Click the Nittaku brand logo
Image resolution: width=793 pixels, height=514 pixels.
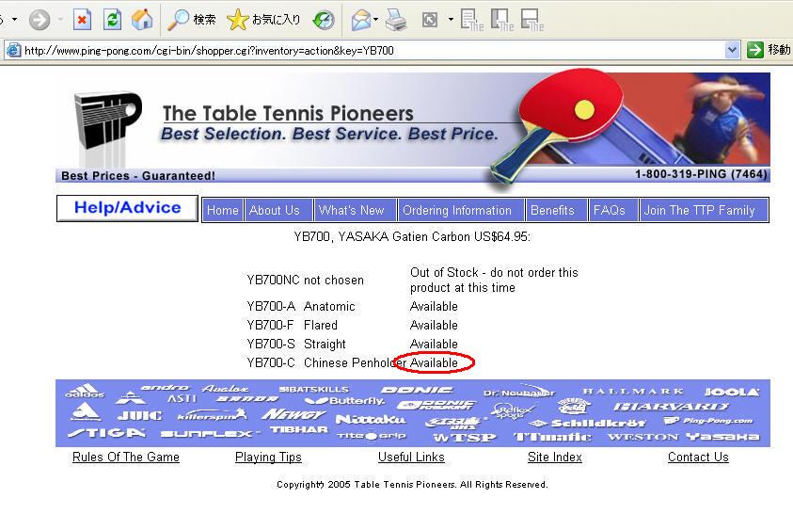pyautogui.click(x=371, y=419)
